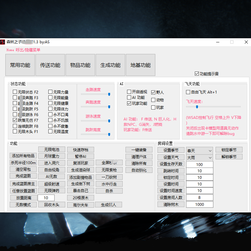251x251 pixels.
Task: Select the 生成功能 (spawn) tab
Action: tap(110, 65)
